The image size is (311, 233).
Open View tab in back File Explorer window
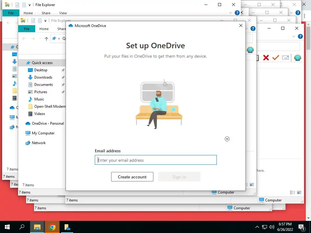click(63, 13)
